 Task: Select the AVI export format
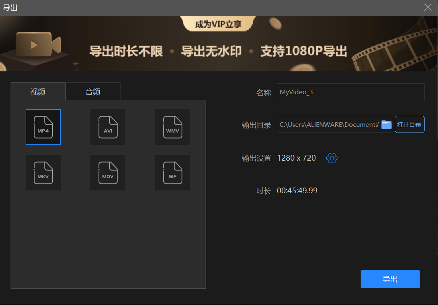point(108,127)
